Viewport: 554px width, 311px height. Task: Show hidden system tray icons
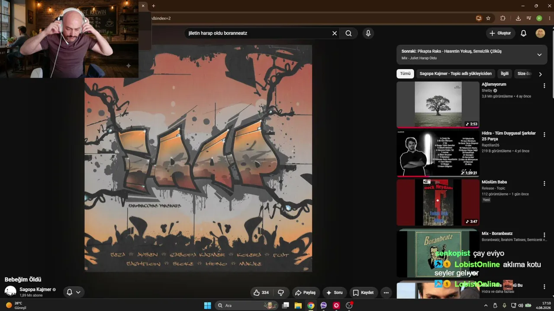[486, 305]
